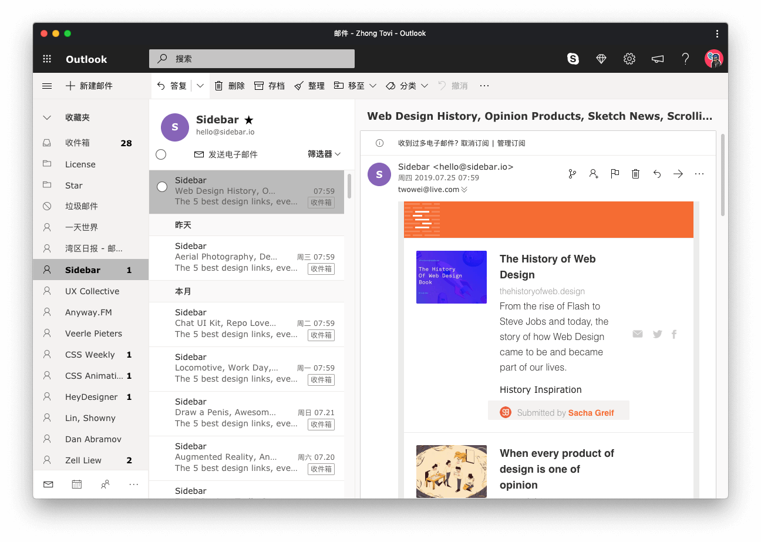This screenshot has width=761, height=542.
Task: Click the add contact person icon
Action: [x=594, y=174]
